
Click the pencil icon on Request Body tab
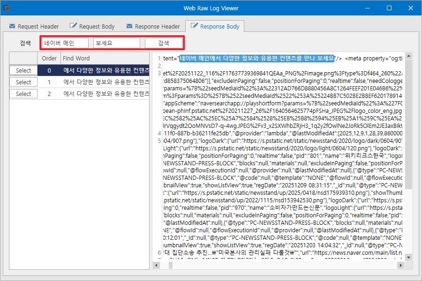point(73,26)
